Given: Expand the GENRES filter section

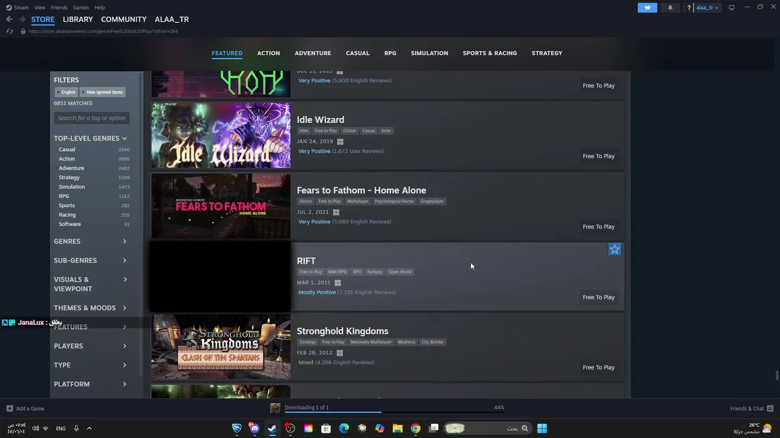Looking at the screenshot, I should point(90,242).
